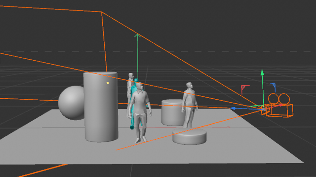This screenshot has height=177, width=316.
Task: Click the camera's blue Z-axis arrow
Action: [233, 108]
